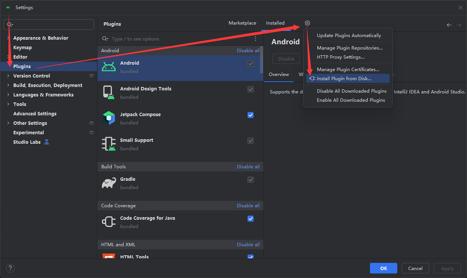Uncheck Code Coverage for Java

tap(251, 219)
